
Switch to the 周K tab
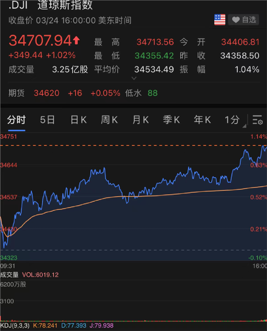point(109,120)
